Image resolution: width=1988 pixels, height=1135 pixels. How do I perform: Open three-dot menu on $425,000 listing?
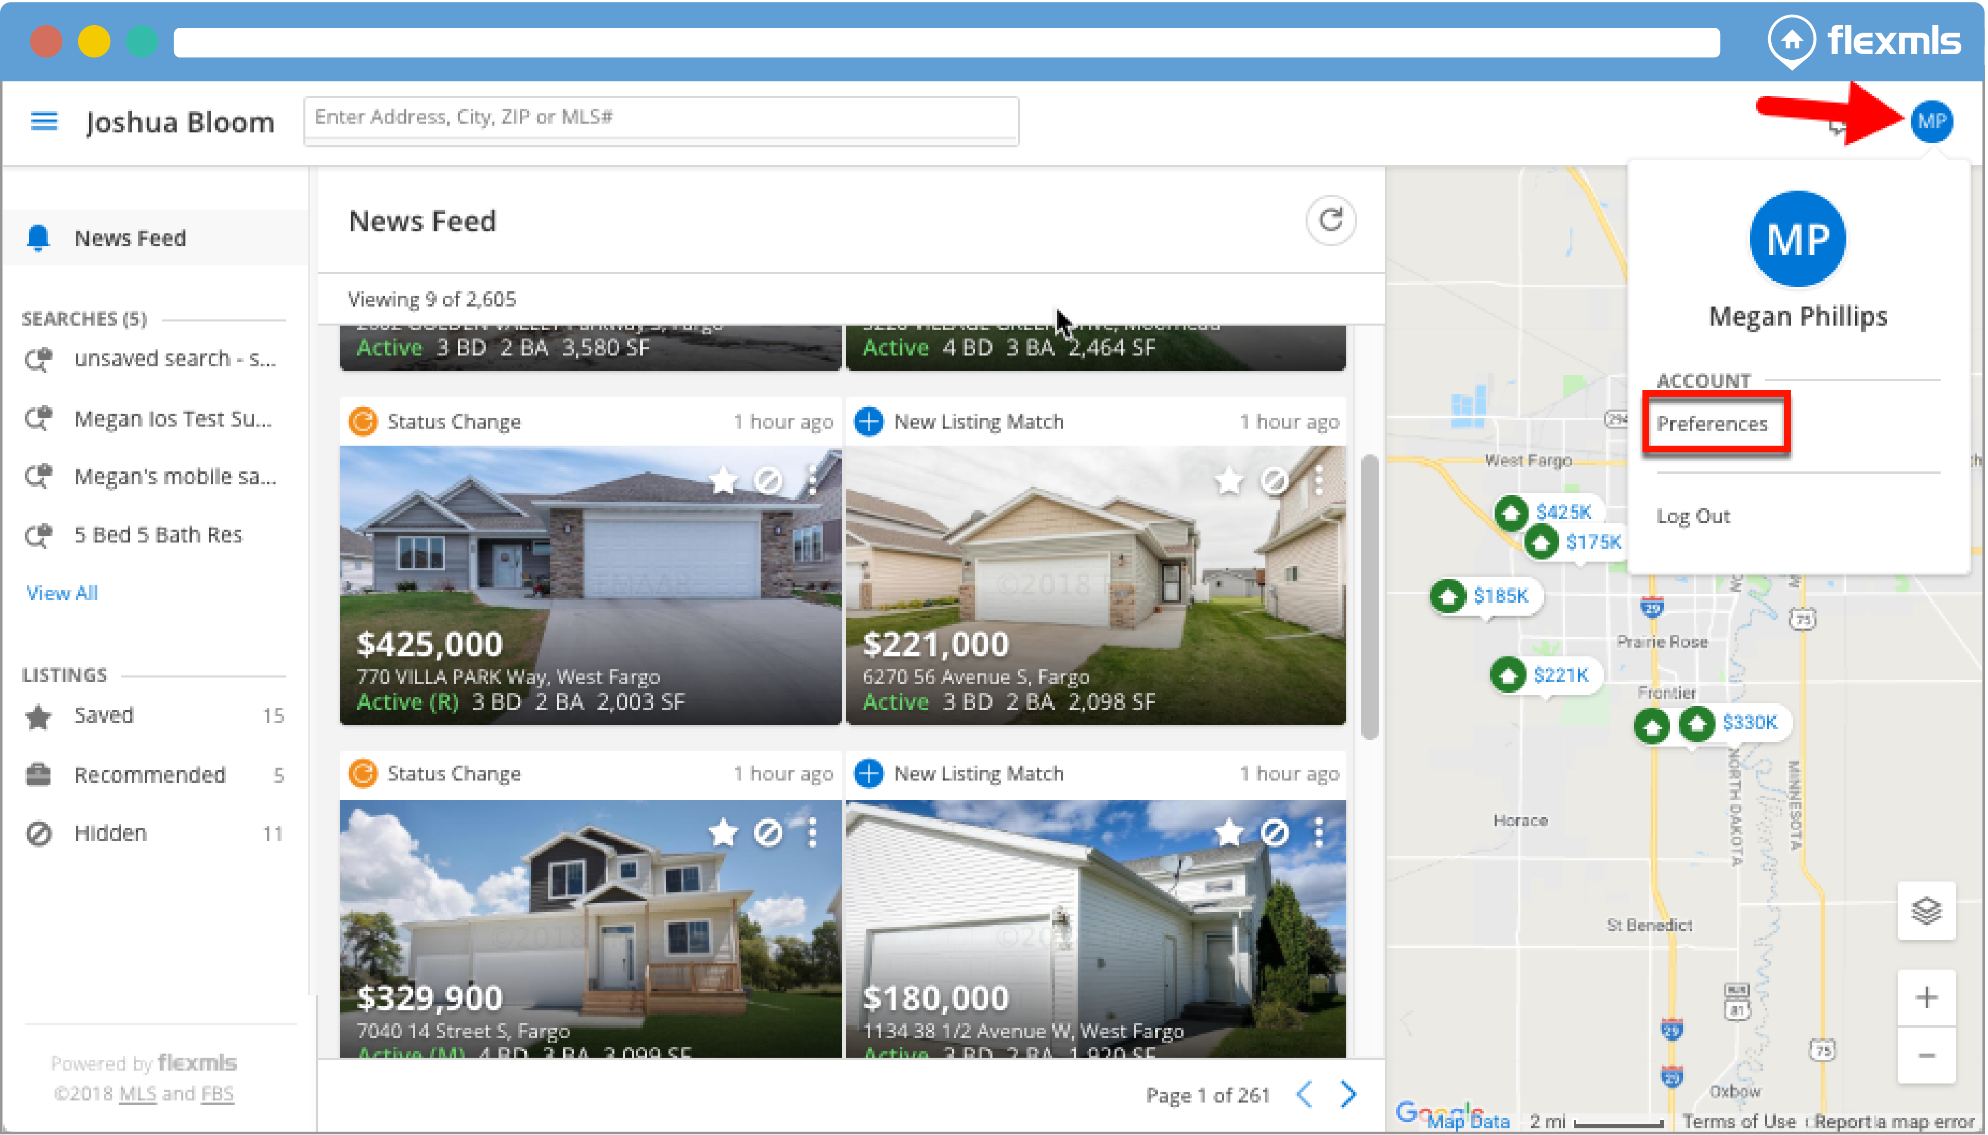pos(813,480)
